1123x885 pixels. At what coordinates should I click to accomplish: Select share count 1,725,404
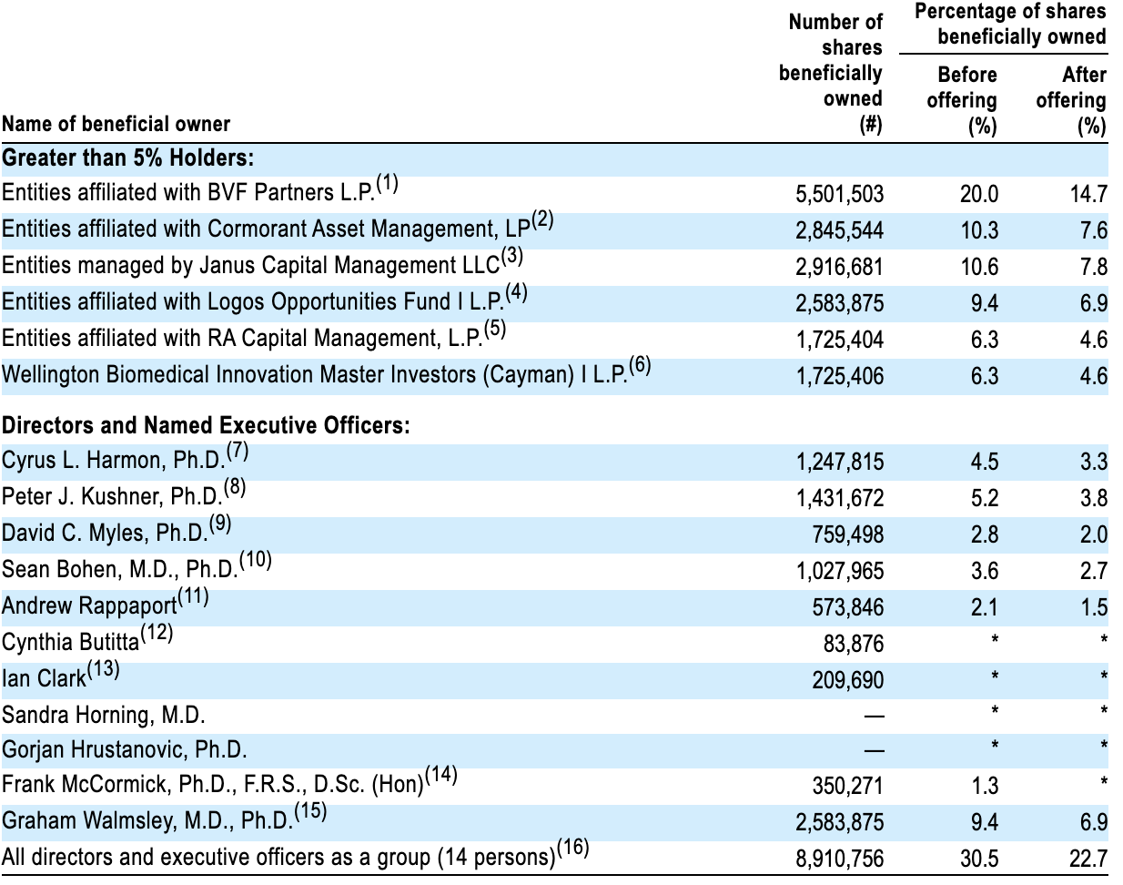839,340
